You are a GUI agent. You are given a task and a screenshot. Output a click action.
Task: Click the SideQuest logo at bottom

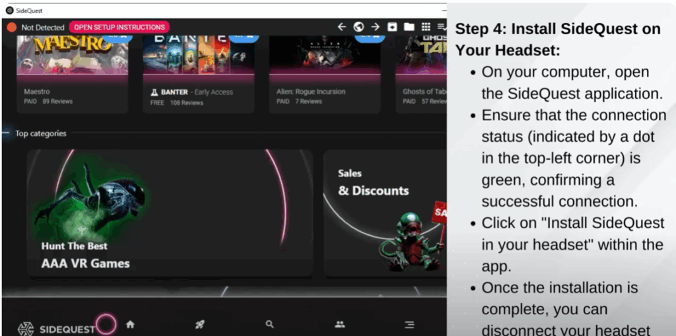click(56, 329)
